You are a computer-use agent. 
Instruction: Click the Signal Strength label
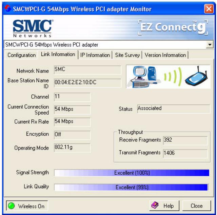coord(33,173)
